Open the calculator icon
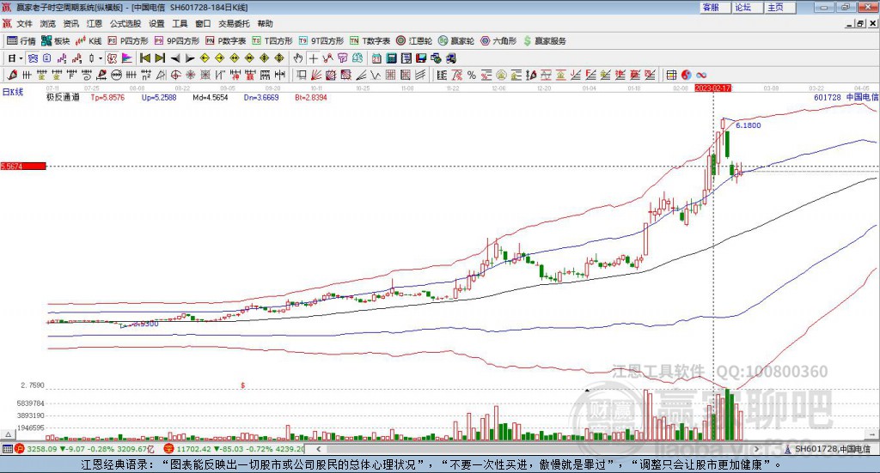This screenshot has height=473, width=880. click(391, 58)
